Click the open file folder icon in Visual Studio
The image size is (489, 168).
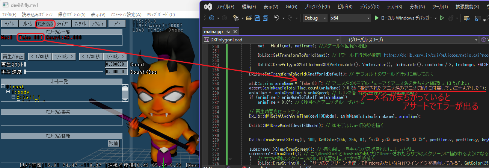click(x=249, y=18)
